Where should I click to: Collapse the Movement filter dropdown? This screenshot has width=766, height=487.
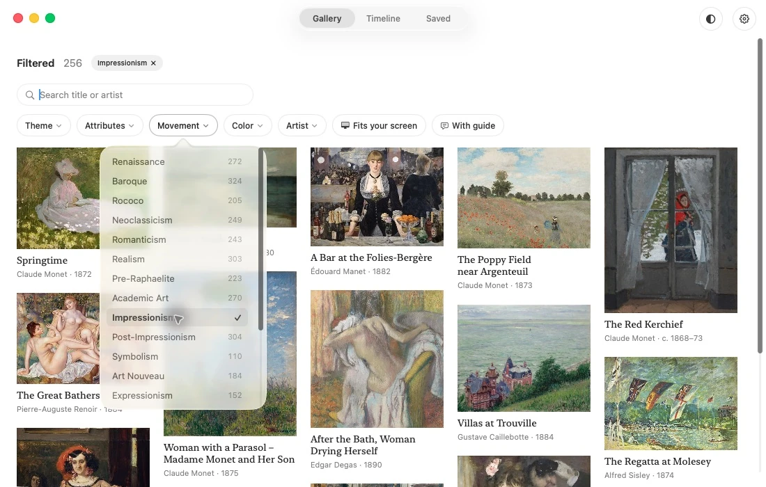[x=183, y=125]
